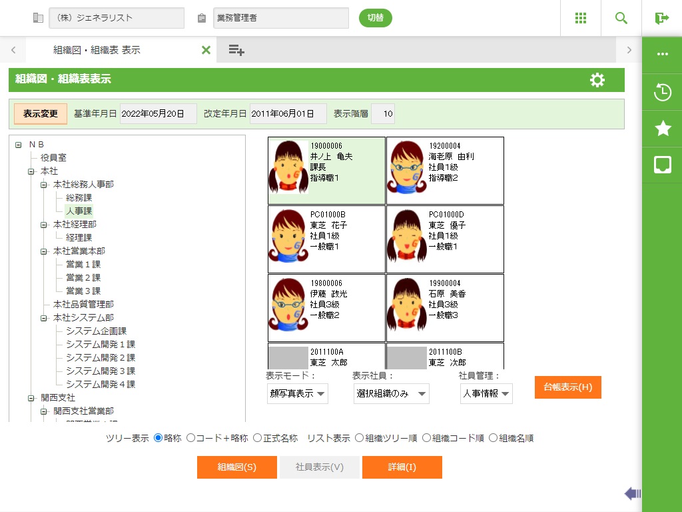Click the logout exit icon
This screenshot has width=682, height=512.
point(661,18)
